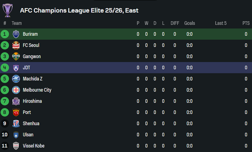Click the DIFF column header

(x=175, y=23)
